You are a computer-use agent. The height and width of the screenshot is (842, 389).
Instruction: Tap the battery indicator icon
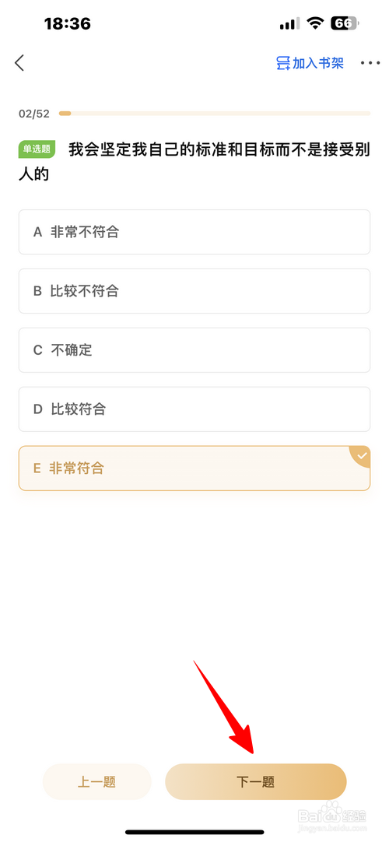click(345, 23)
